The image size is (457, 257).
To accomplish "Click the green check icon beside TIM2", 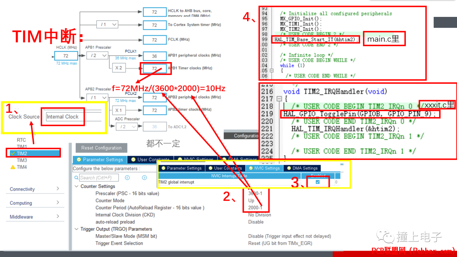I will pyautogui.click(x=13, y=153).
